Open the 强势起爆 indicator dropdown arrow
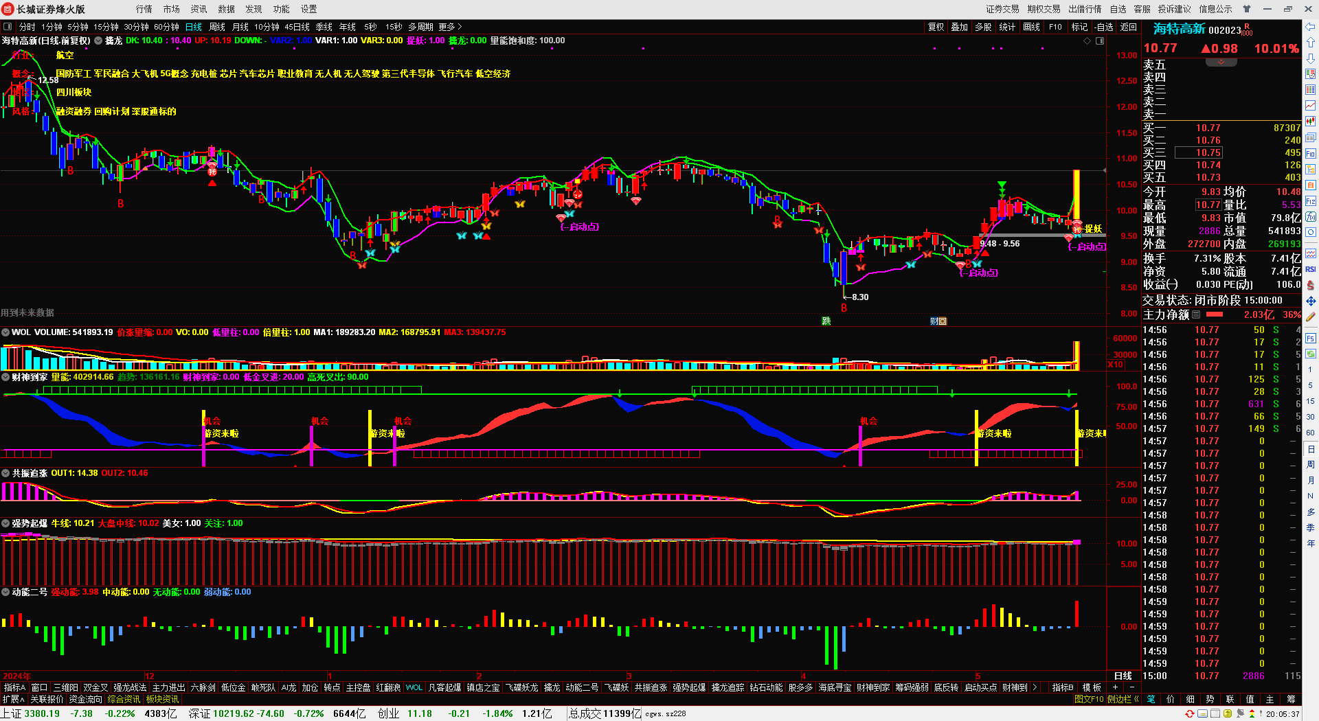 [x=5, y=523]
